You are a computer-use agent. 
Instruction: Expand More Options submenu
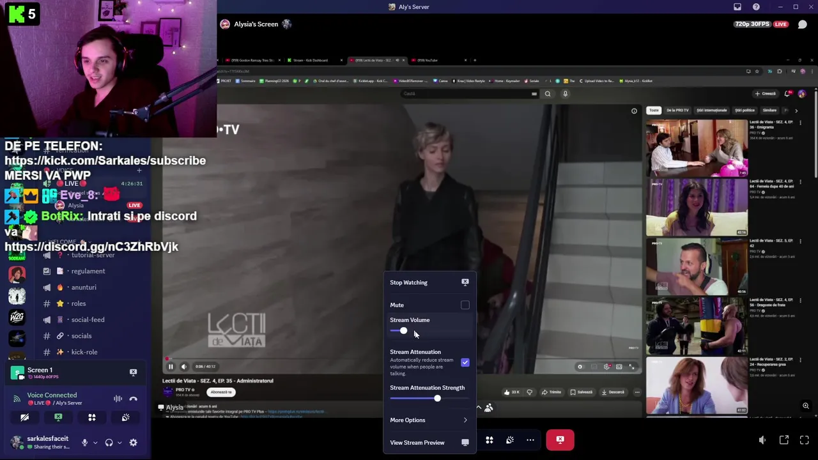(429, 420)
